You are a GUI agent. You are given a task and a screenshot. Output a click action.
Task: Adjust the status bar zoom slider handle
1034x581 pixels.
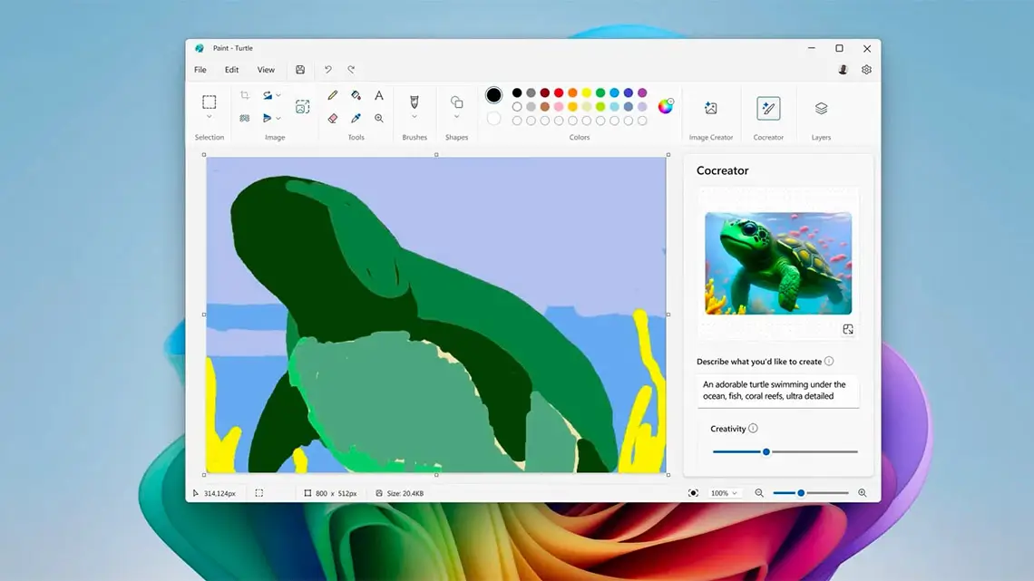pyautogui.click(x=801, y=493)
